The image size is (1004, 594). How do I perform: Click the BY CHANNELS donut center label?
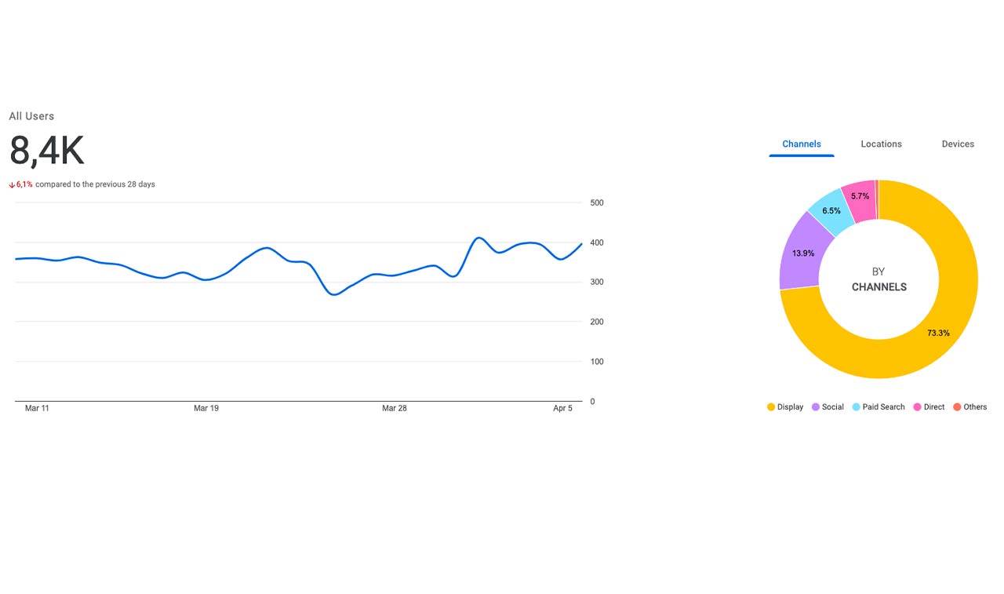click(878, 279)
